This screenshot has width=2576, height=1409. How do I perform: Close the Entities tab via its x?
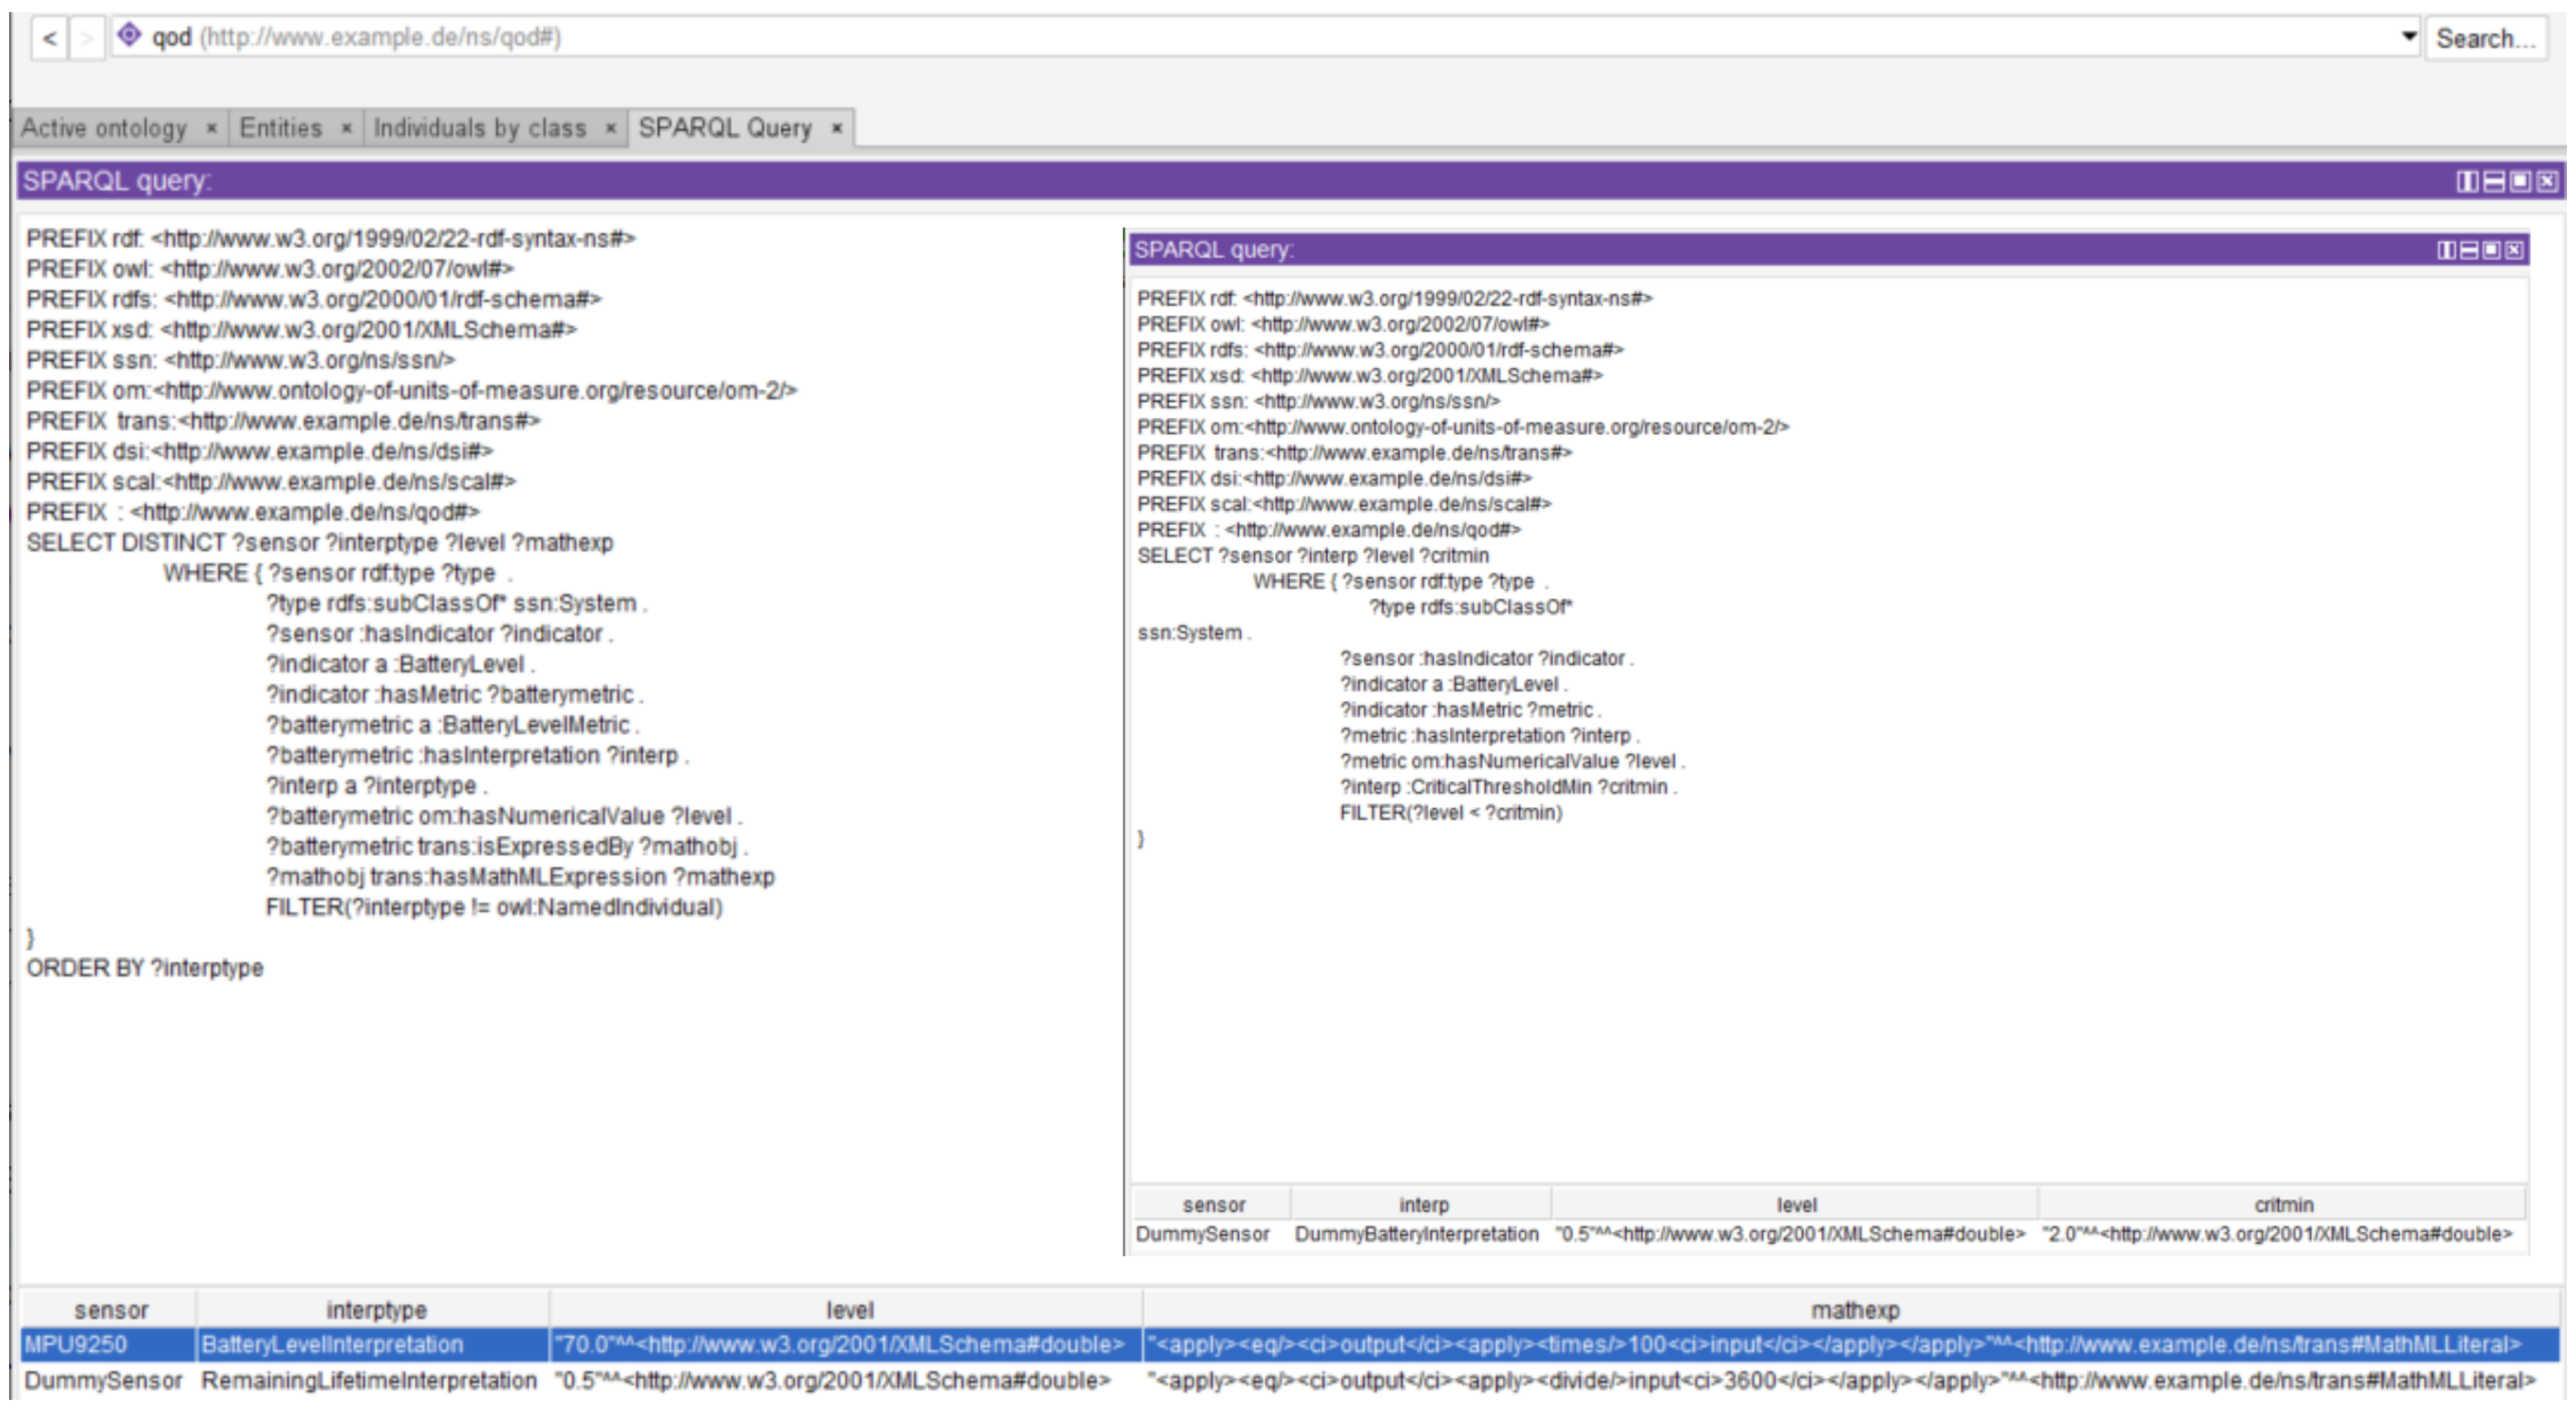(x=346, y=128)
